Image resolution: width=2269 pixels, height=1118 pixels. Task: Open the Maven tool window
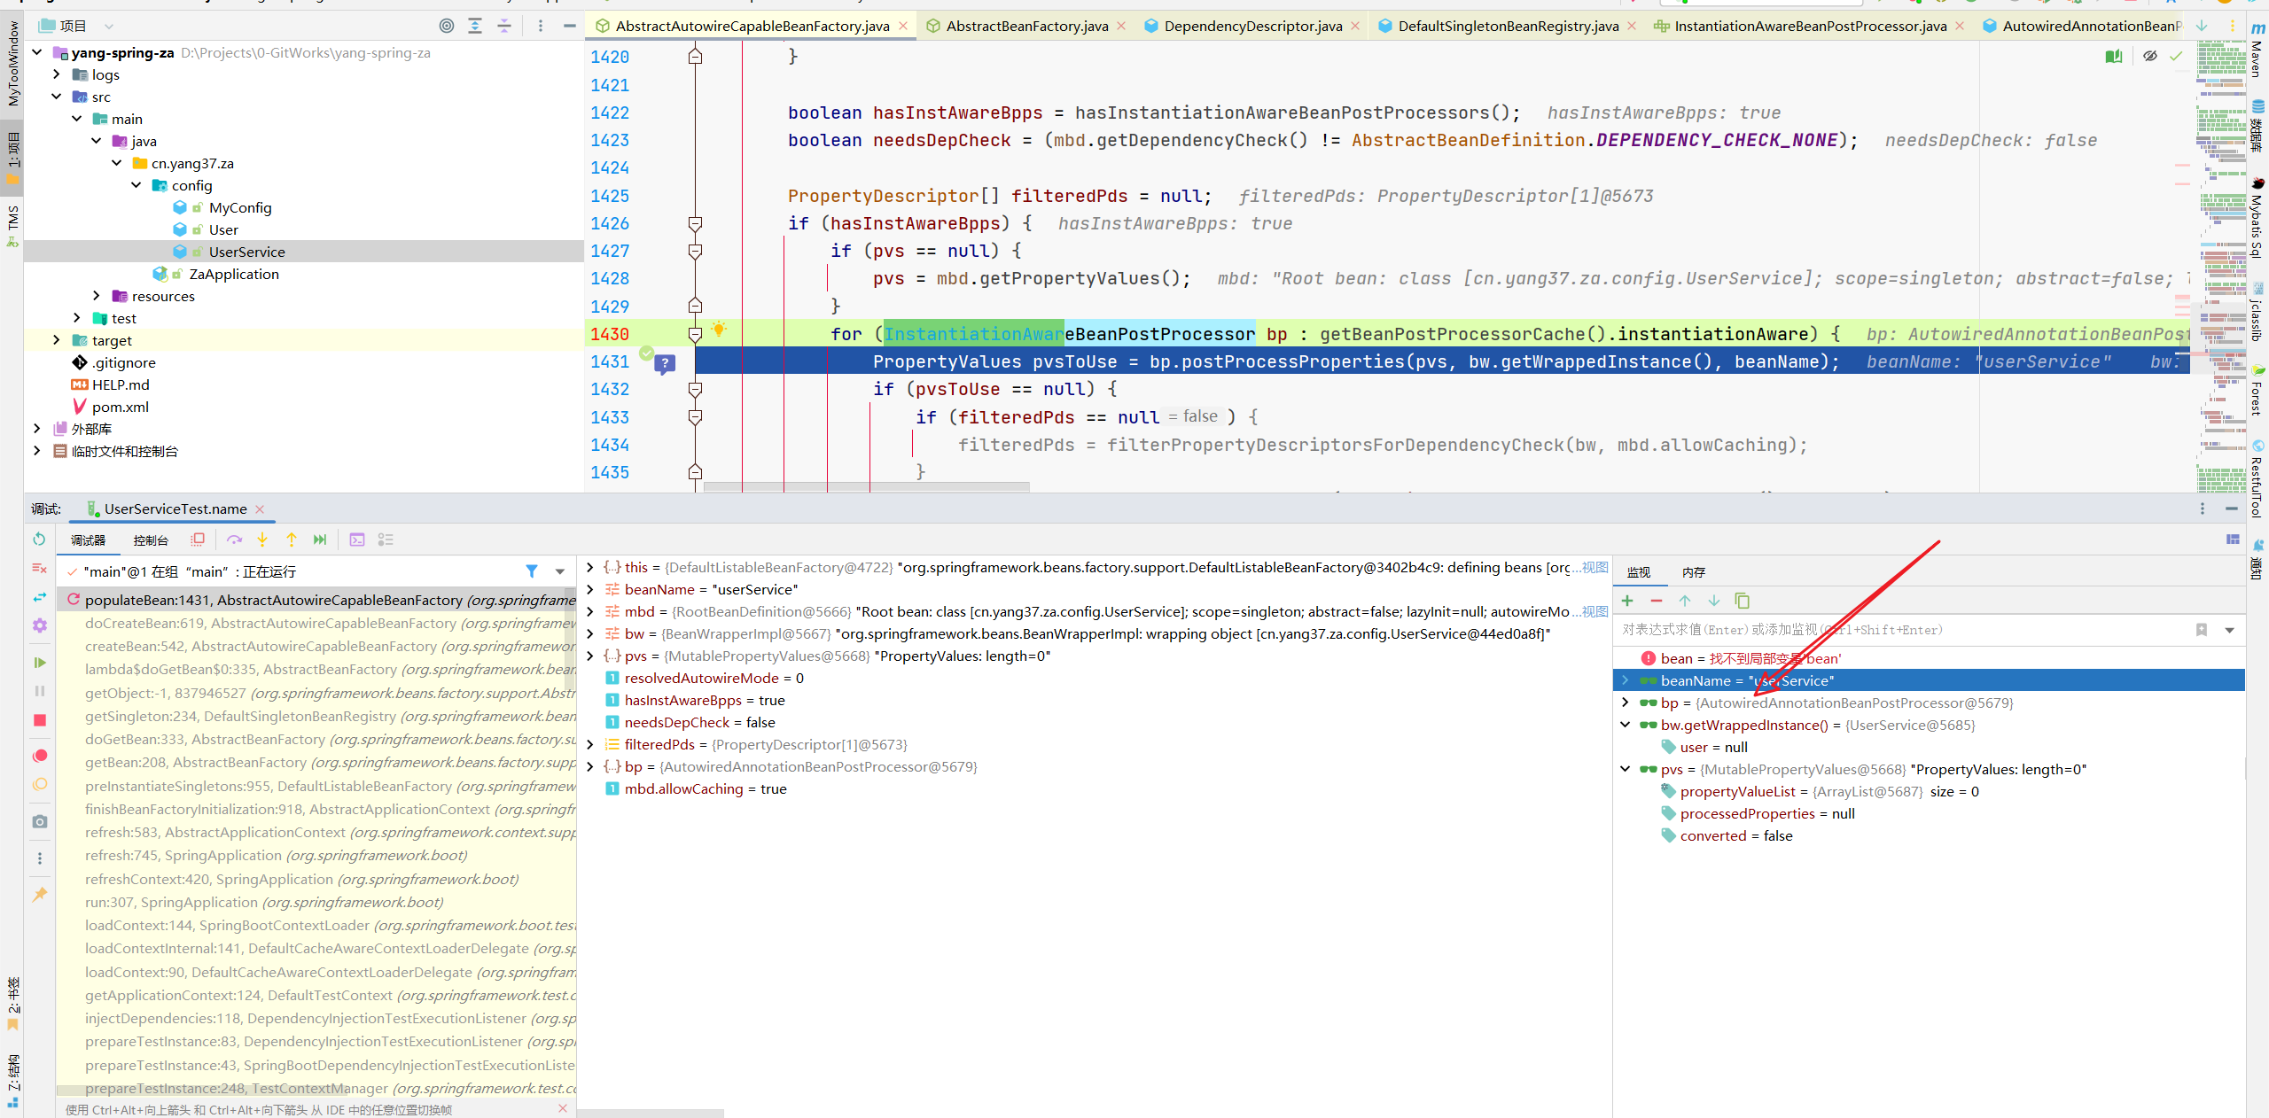pyautogui.click(x=2257, y=51)
